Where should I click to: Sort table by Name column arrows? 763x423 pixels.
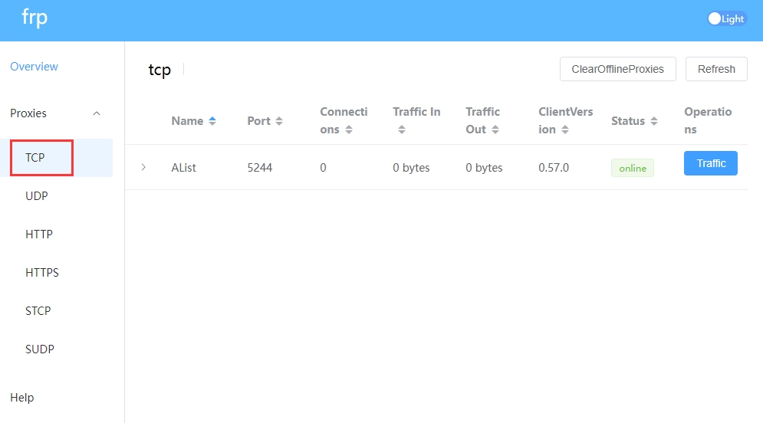[212, 121]
